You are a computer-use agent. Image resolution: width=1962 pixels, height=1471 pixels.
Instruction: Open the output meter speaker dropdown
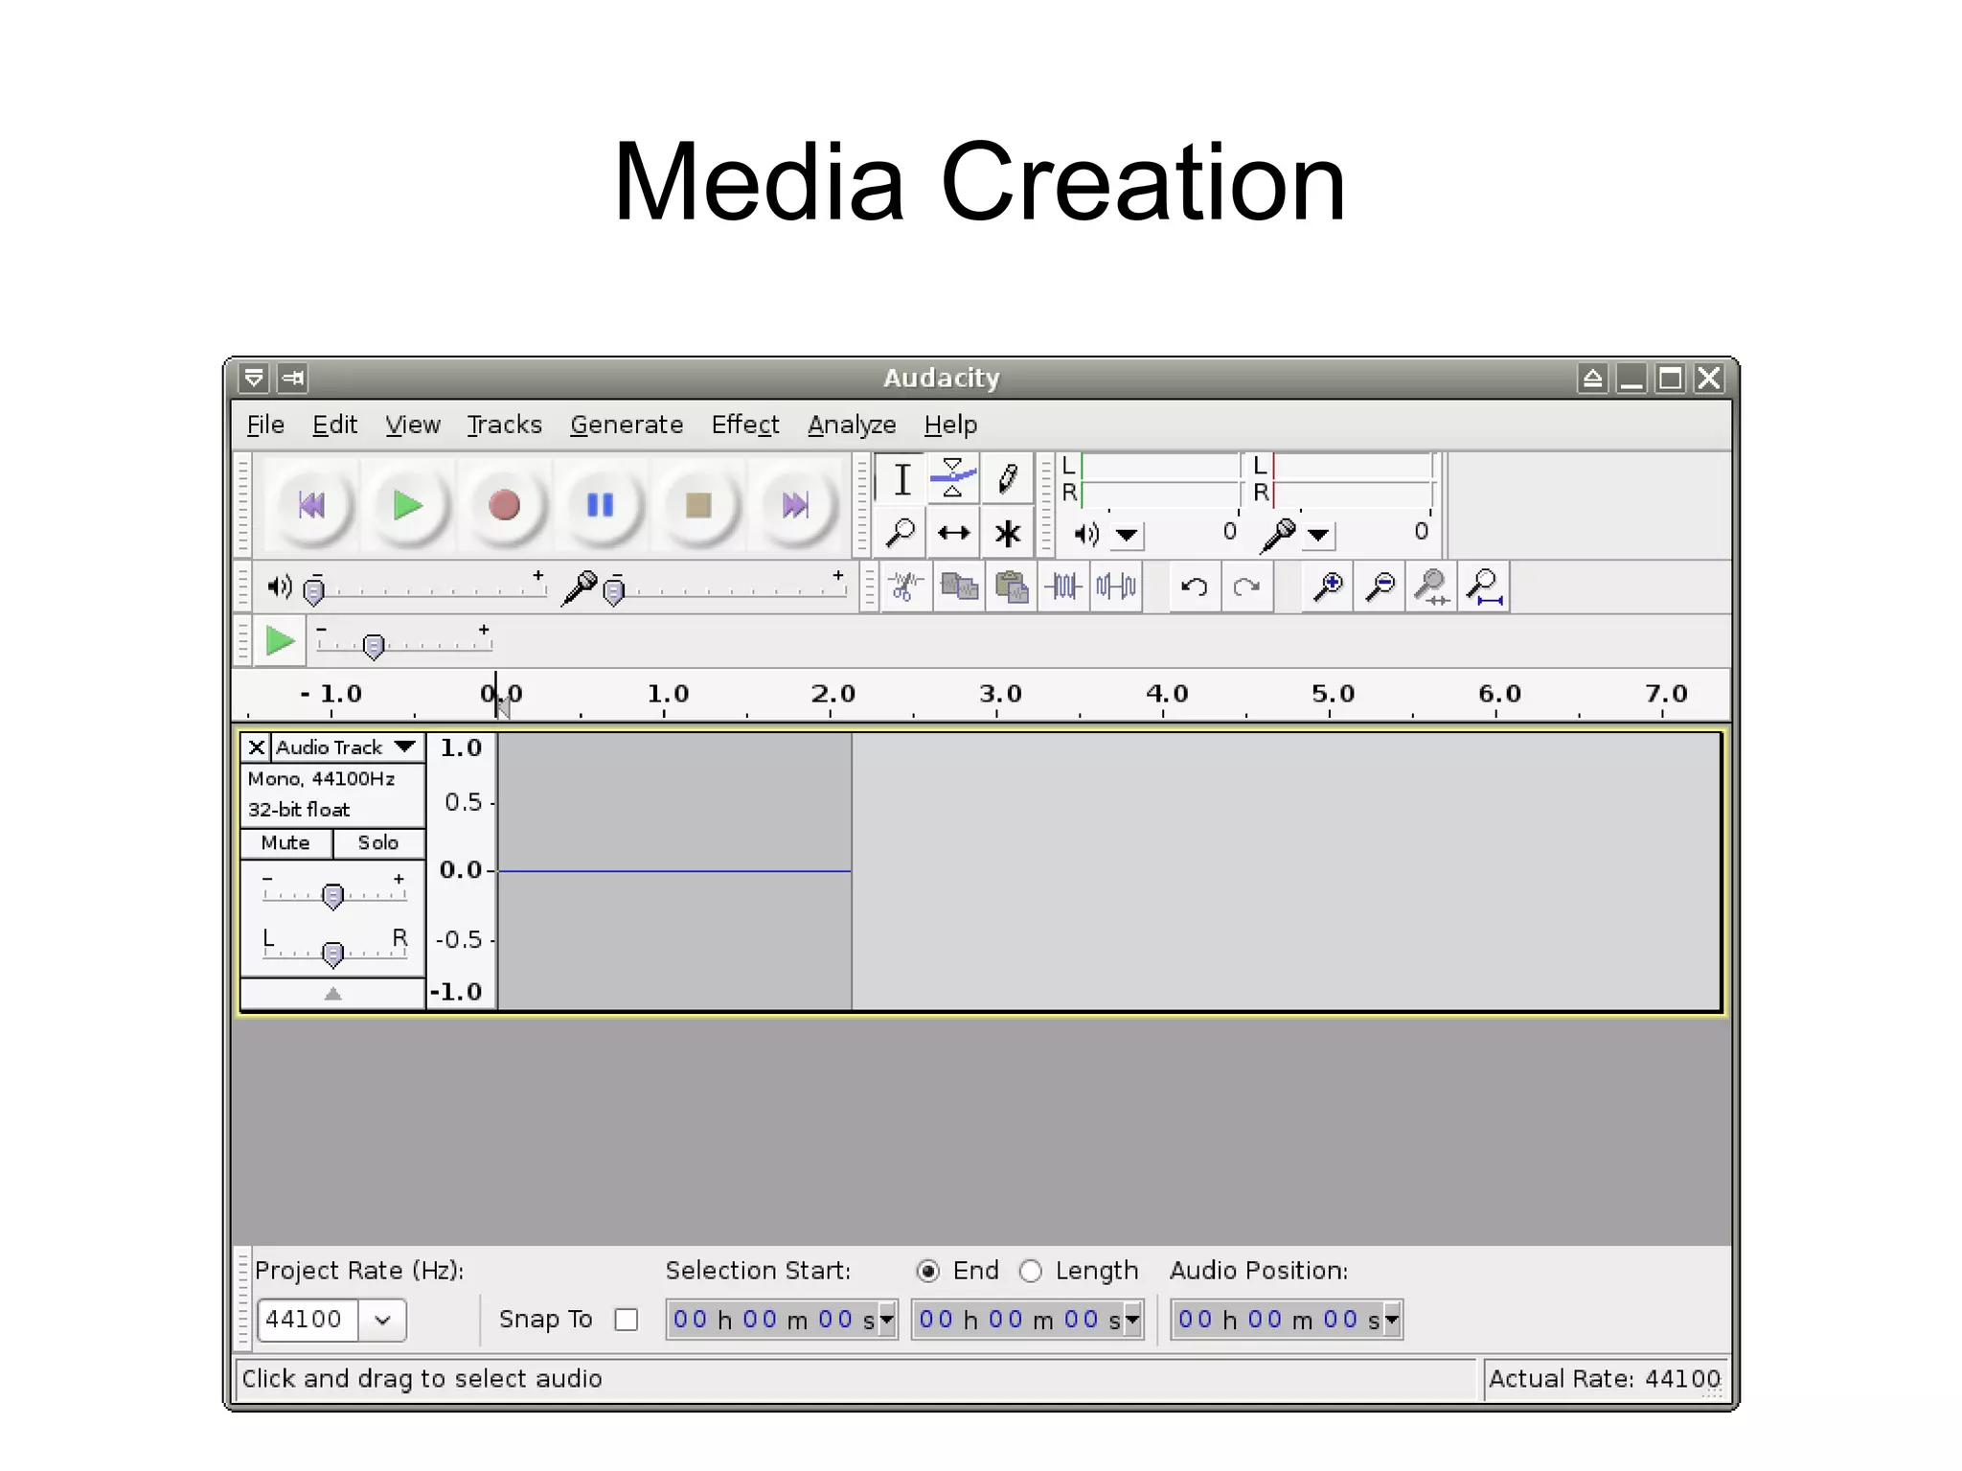(x=1127, y=535)
